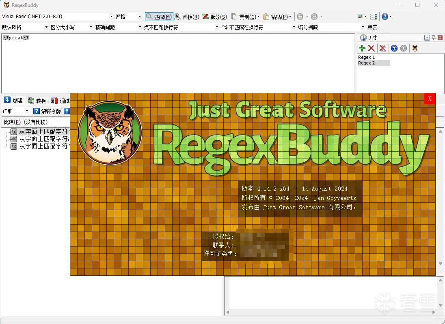Select the ABC 从字面上匹配字符串 tree row

pos(40,139)
